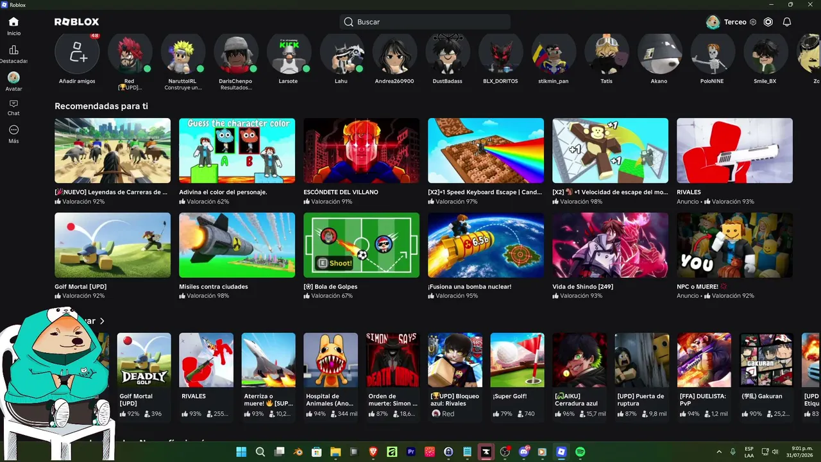Viewport: 821px width, 462px height.
Task: Open friend DustBadass's avatar
Action: (x=447, y=53)
